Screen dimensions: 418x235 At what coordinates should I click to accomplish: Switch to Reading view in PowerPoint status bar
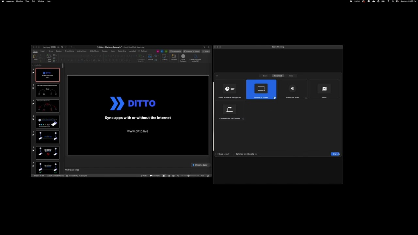173,176
